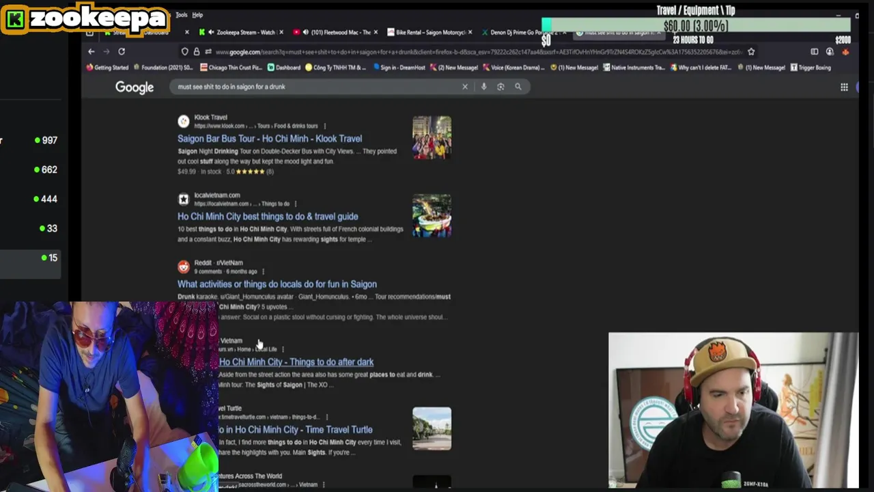Open What activities locals do Reddit result

pyautogui.click(x=277, y=284)
